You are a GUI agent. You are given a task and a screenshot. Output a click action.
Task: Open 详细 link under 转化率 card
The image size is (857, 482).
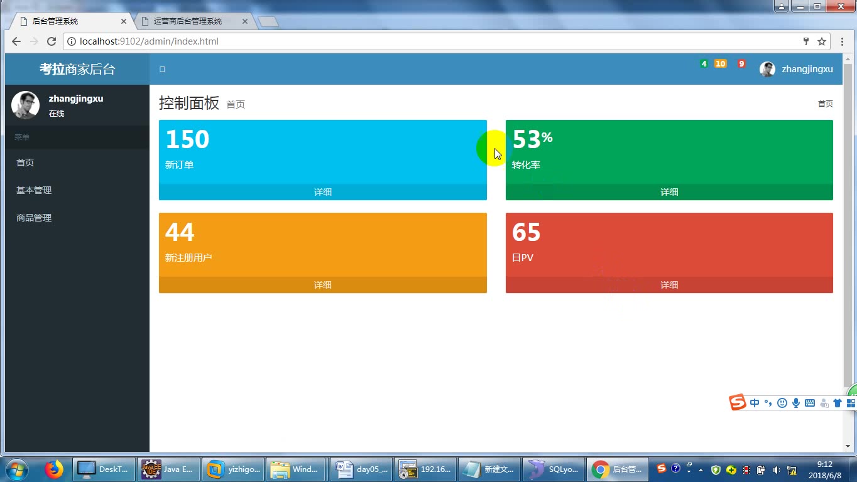669,192
